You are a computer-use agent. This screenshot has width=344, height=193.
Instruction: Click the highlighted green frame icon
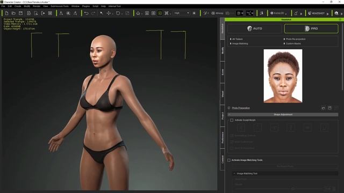pos(160,13)
